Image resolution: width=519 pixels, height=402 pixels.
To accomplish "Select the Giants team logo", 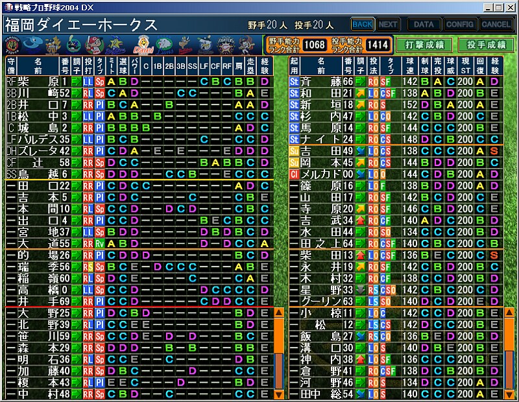I will click(53, 45).
